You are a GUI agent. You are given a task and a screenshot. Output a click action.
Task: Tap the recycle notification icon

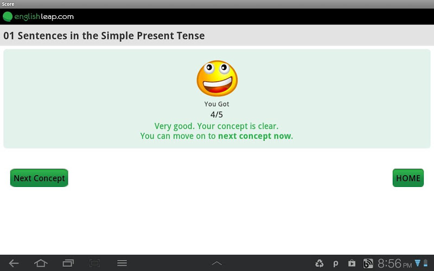pyautogui.click(x=320, y=263)
